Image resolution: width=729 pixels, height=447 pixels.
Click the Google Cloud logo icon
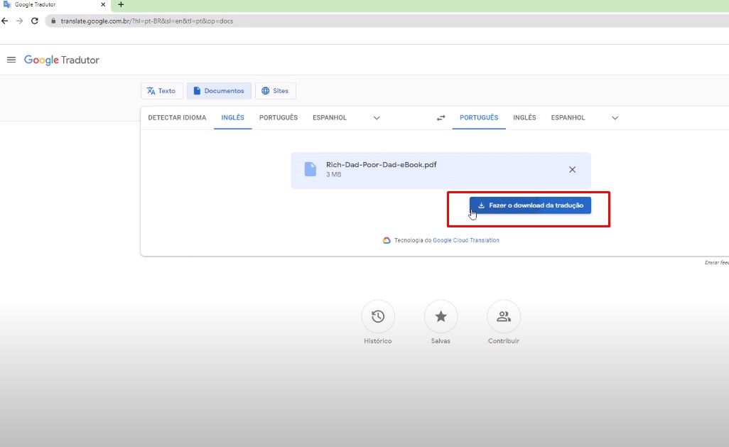tap(387, 240)
